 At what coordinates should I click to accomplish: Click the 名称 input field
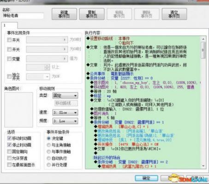(23, 16)
